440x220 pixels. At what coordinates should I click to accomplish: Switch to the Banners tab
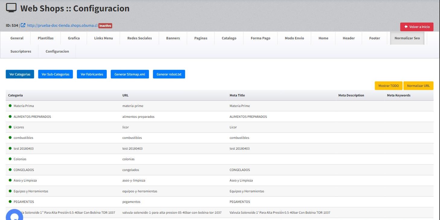pos(173,38)
